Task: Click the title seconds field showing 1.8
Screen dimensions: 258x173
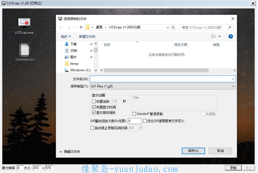Action: [x=117, y=101]
